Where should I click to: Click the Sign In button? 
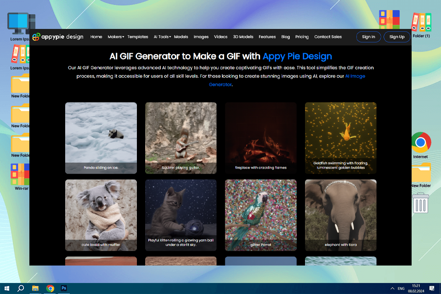pos(368,37)
